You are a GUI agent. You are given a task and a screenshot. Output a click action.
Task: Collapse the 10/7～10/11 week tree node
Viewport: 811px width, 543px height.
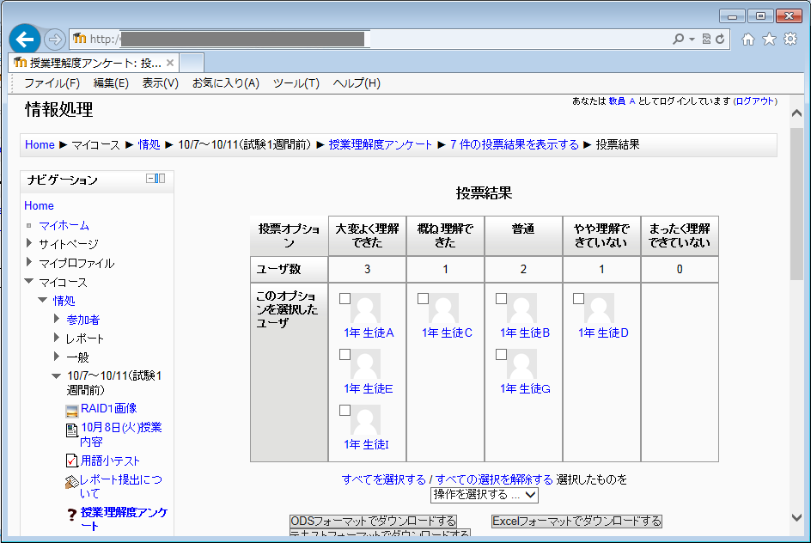57,376
